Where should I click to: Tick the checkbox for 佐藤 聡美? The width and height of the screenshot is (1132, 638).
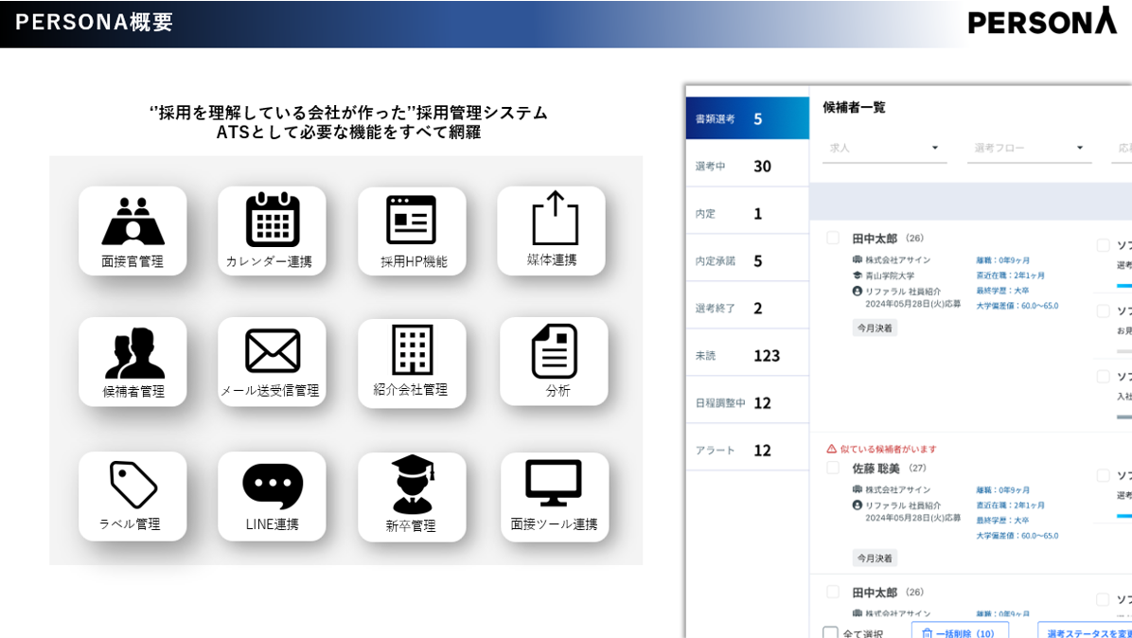pyautogui.click(x=833, y=468)
